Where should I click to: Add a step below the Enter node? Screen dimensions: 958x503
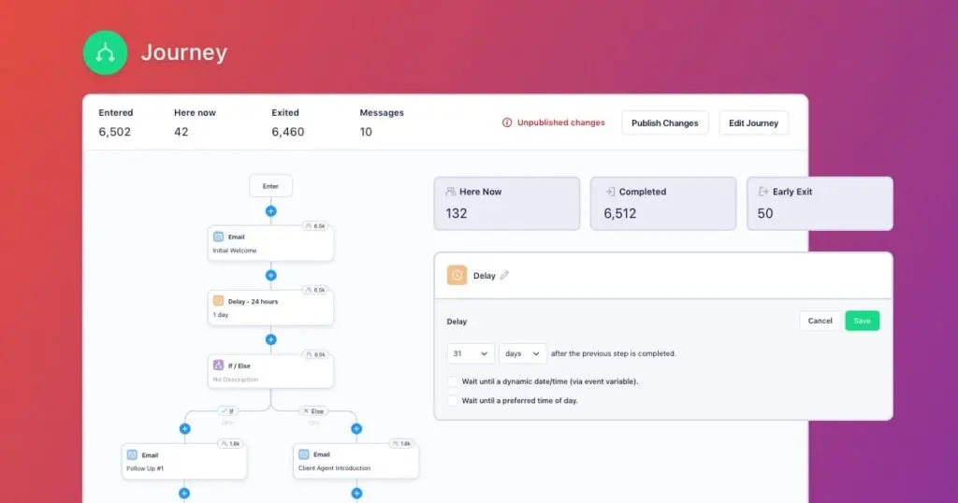(x=270, y=211)
